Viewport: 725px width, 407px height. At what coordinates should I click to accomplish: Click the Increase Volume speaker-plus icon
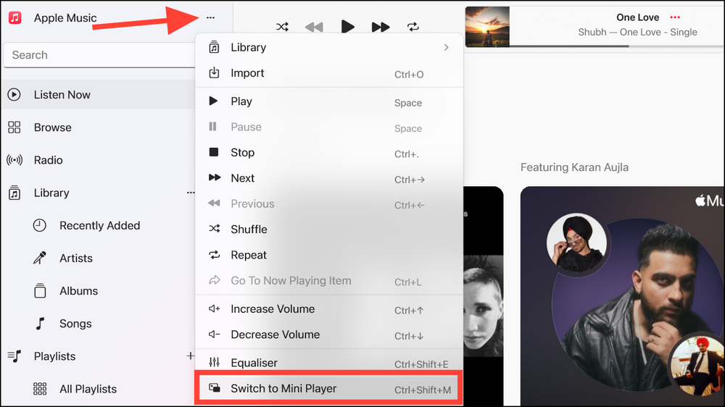click(x=214, y=309)
